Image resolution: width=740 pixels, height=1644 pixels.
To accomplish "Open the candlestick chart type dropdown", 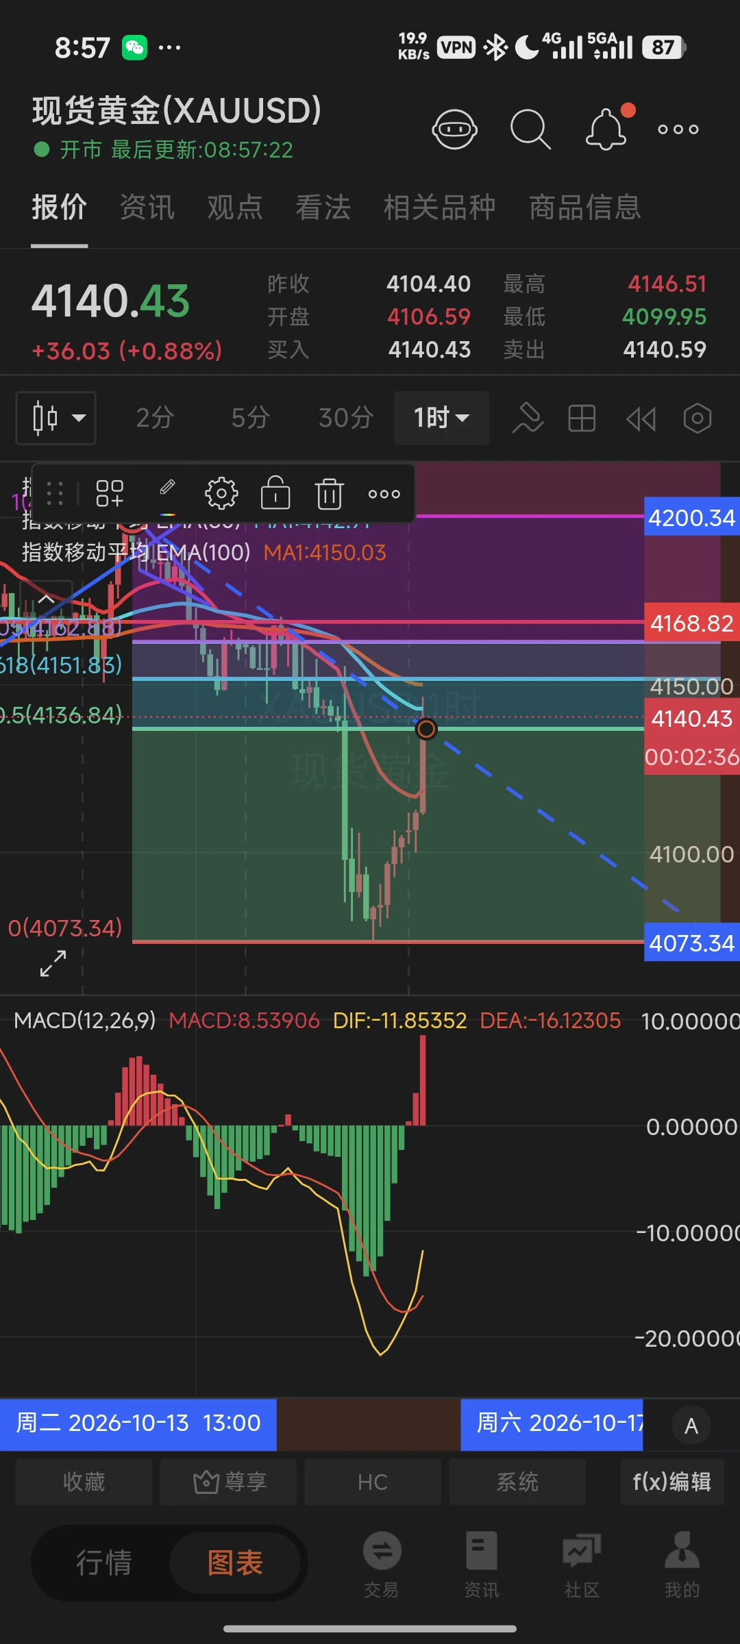I will [56, 418].
